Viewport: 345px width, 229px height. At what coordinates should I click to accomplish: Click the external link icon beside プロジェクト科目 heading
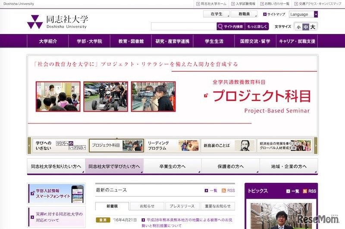206,95
